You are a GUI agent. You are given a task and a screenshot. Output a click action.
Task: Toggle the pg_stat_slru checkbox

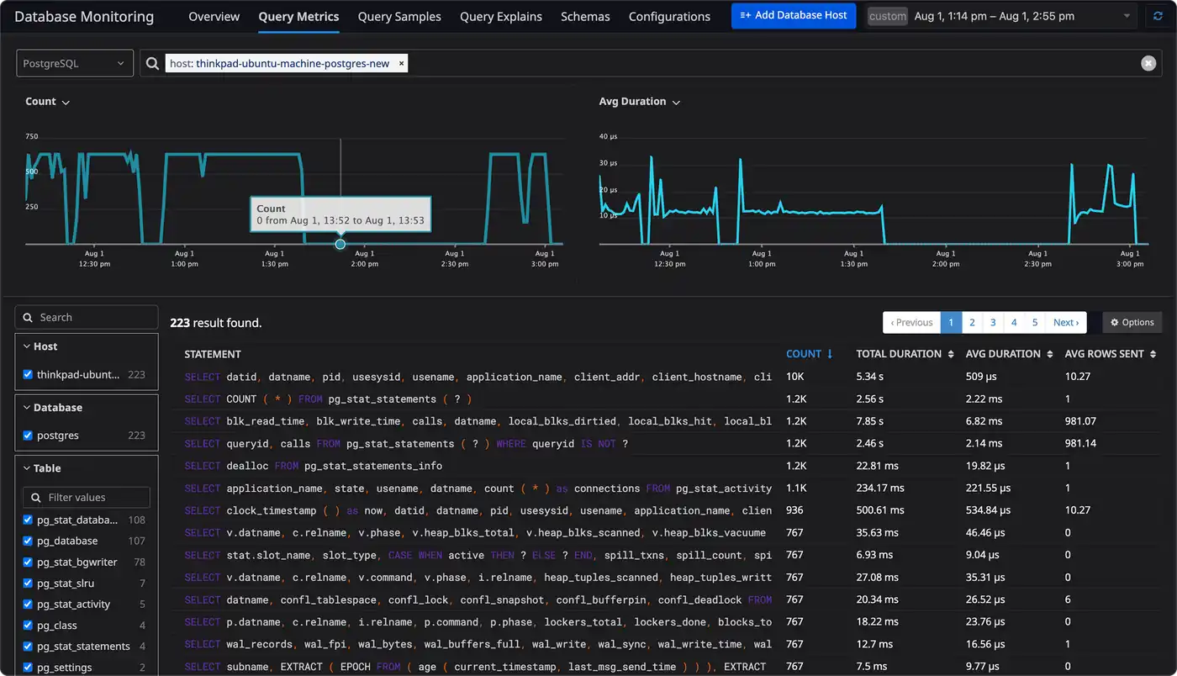(x=28, y=583)
